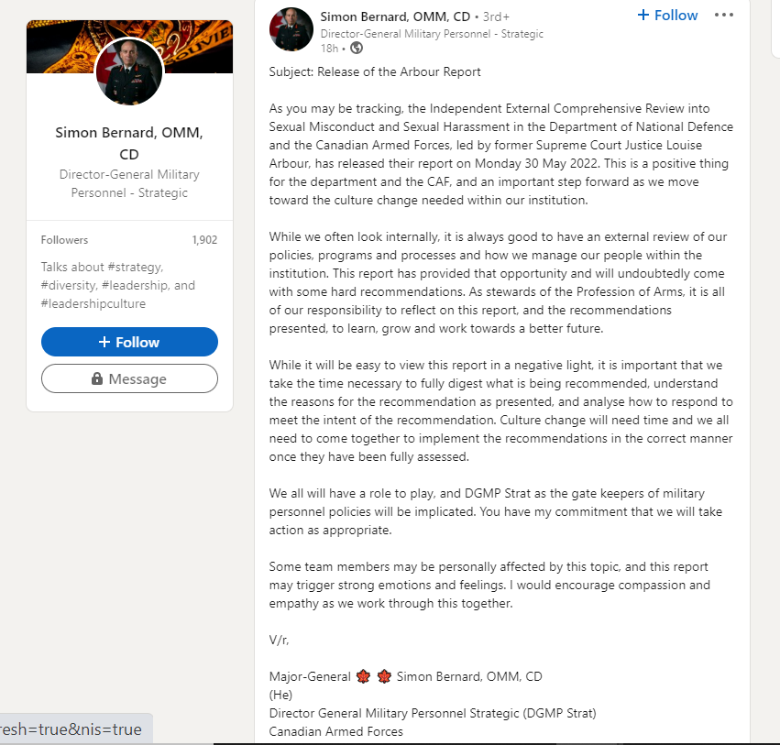Click the camera-captured profile photo in left card

pos(128,72)
